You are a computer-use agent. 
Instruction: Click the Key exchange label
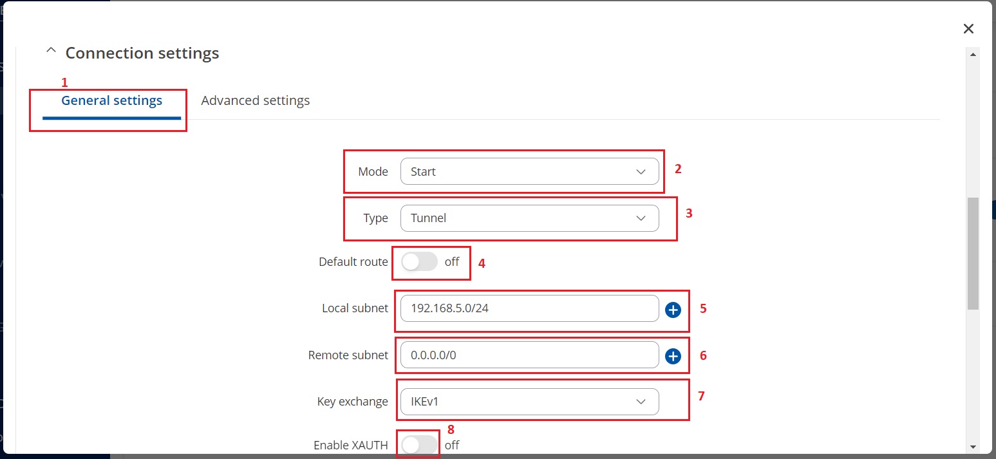tap(352, 402)
